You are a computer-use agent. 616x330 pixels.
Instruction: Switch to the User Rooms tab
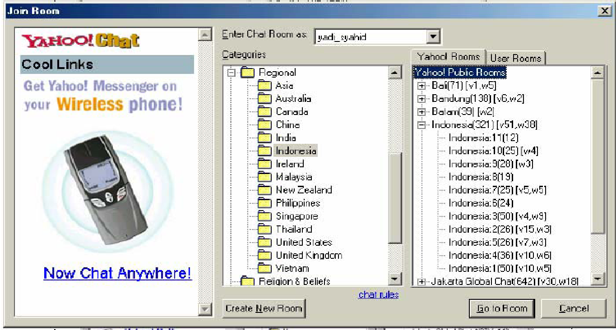click(x=516, y=58)
